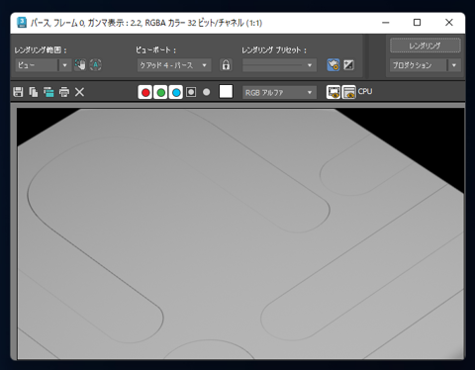Click the レンダリング render button
Image resolution: width=475 pixels, height=370 pixels.
point(426,46)
